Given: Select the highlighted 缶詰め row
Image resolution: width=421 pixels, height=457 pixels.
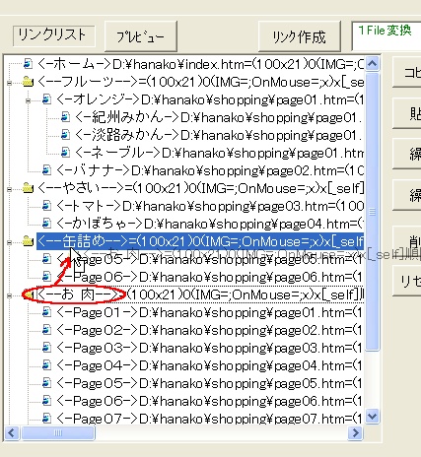Looking at the screenshot, I should pos(200,241).
